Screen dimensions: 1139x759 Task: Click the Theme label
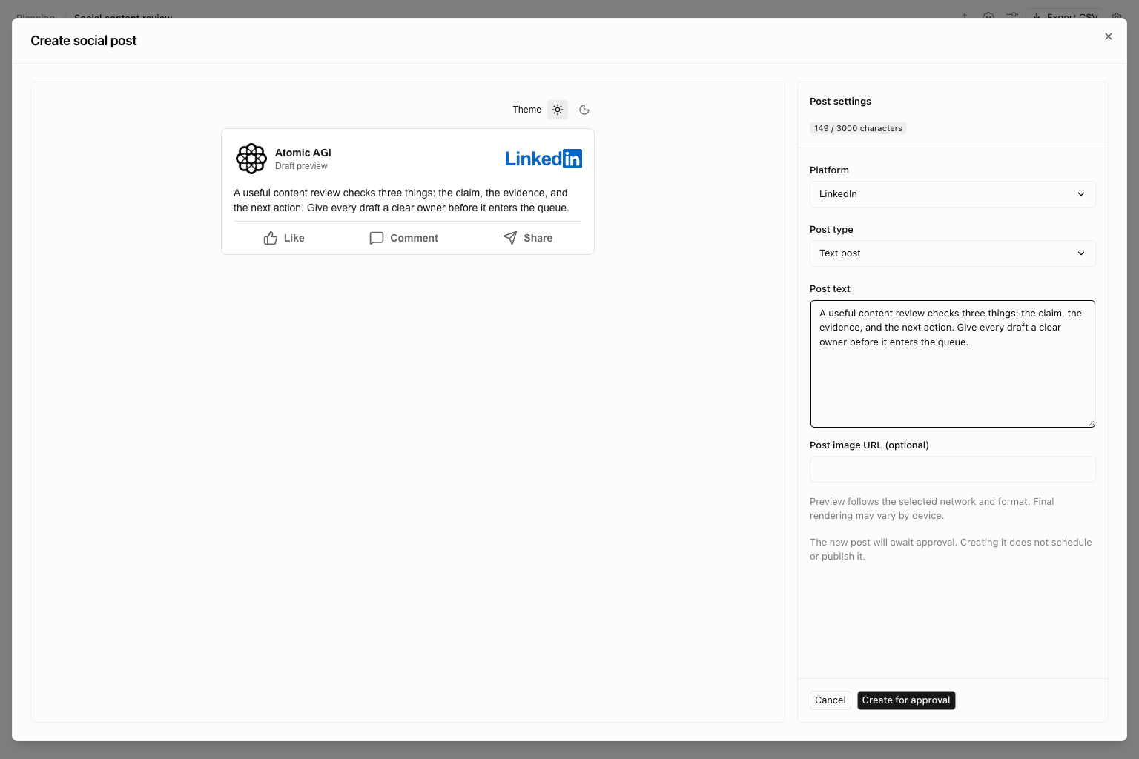click(x=527, y=110)
